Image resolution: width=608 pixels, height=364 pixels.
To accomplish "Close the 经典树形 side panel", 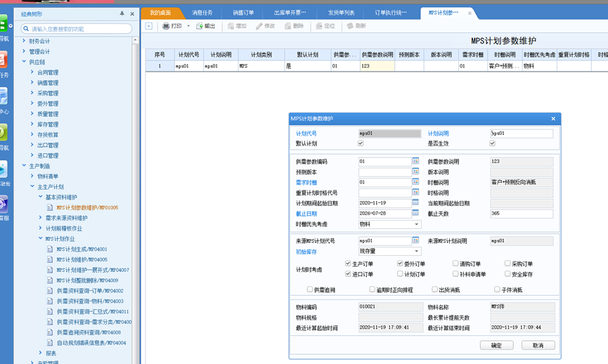I will 132,14.
